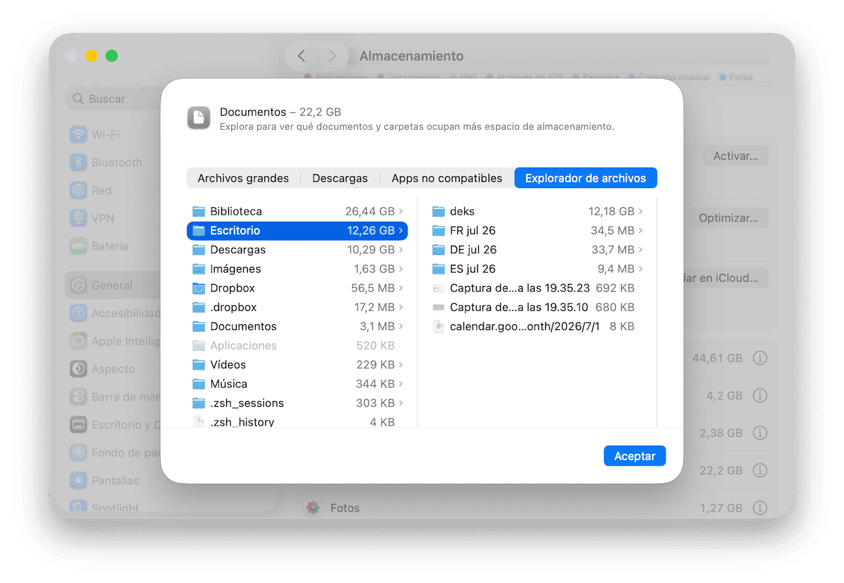Click the Captura 19.35.10 screenshot file icon
The image size is (844, 583).
[439, 307]
